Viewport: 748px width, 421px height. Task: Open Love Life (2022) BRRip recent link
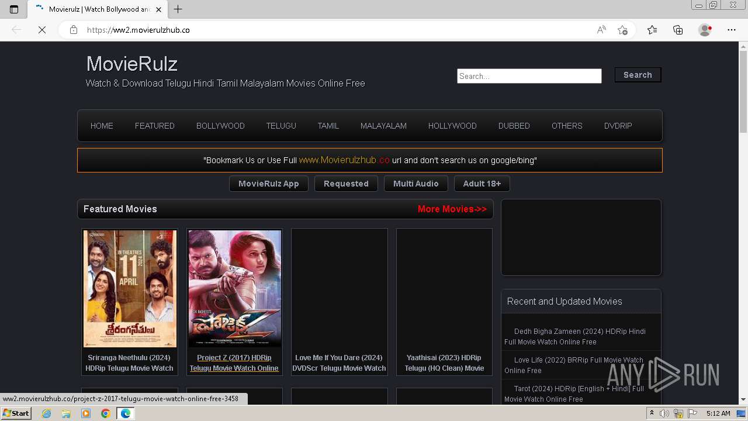574,365
